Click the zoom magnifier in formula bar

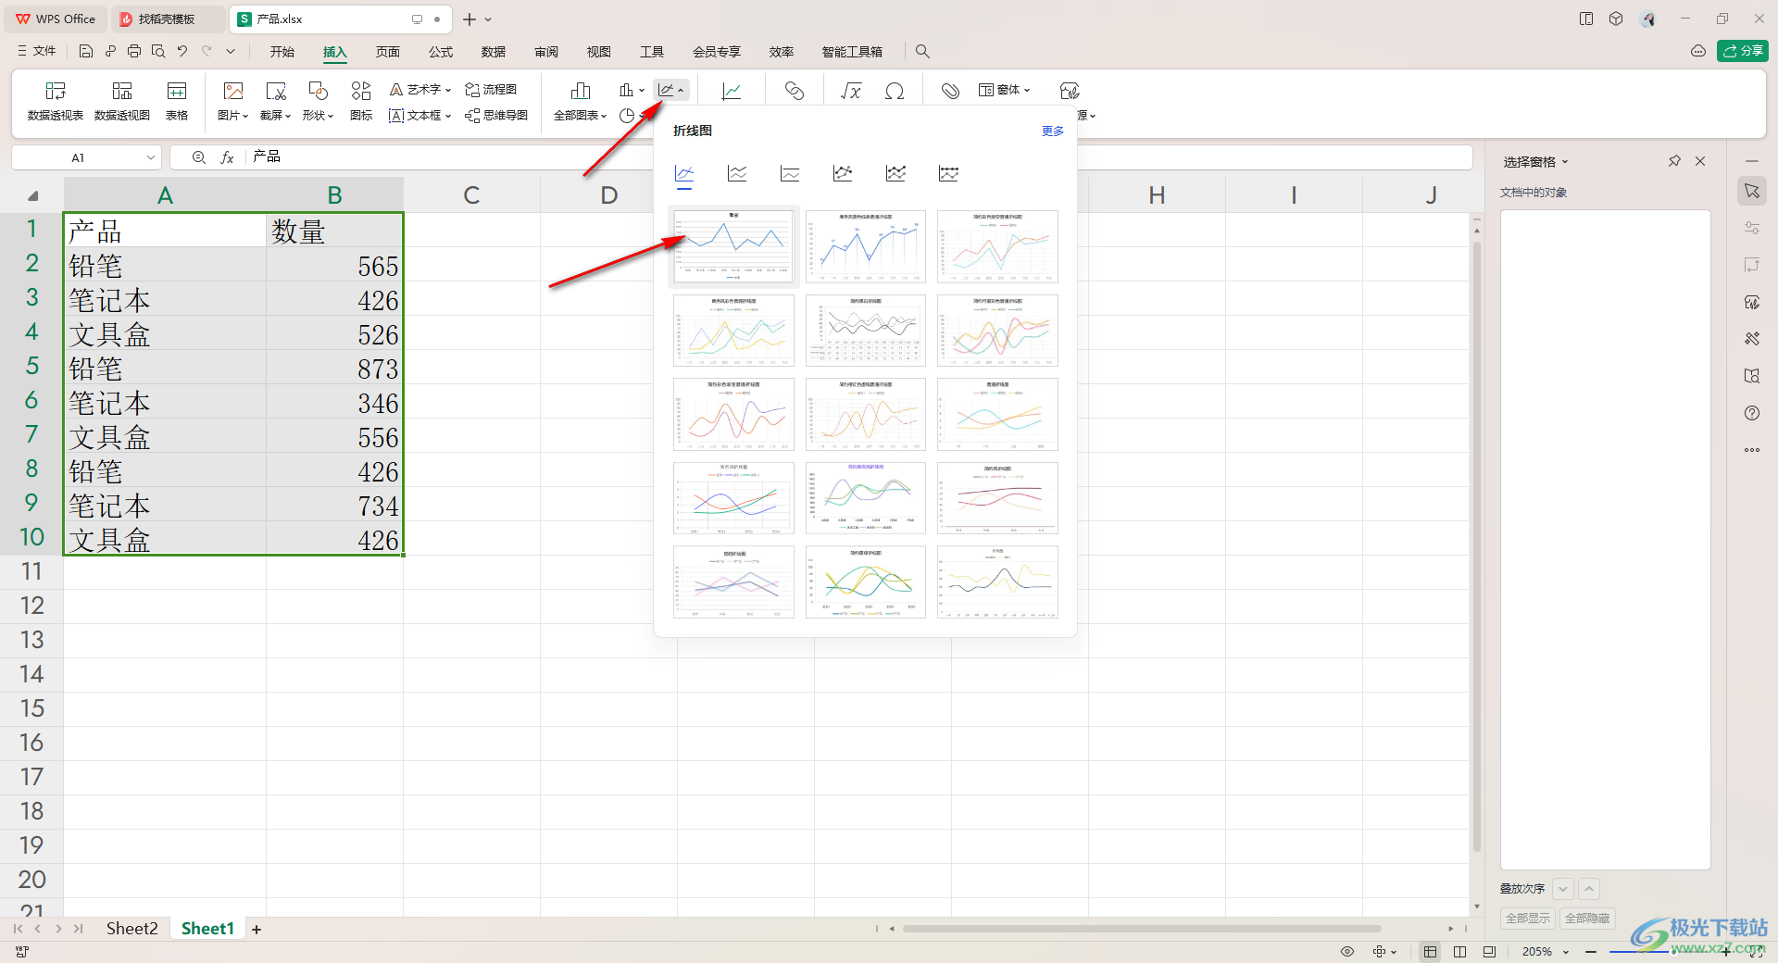point(198,157)
